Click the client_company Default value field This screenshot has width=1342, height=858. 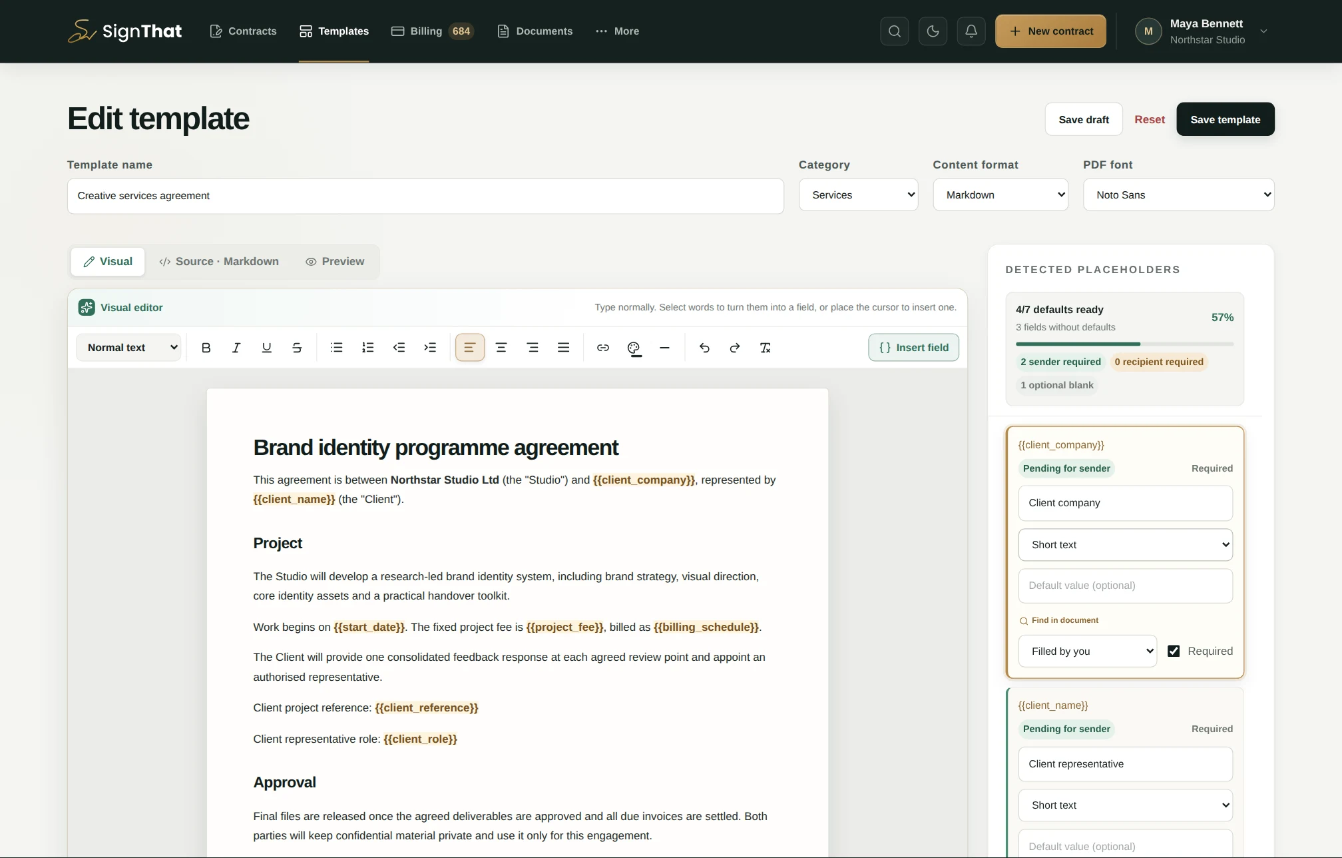(x=1125, y=586)
